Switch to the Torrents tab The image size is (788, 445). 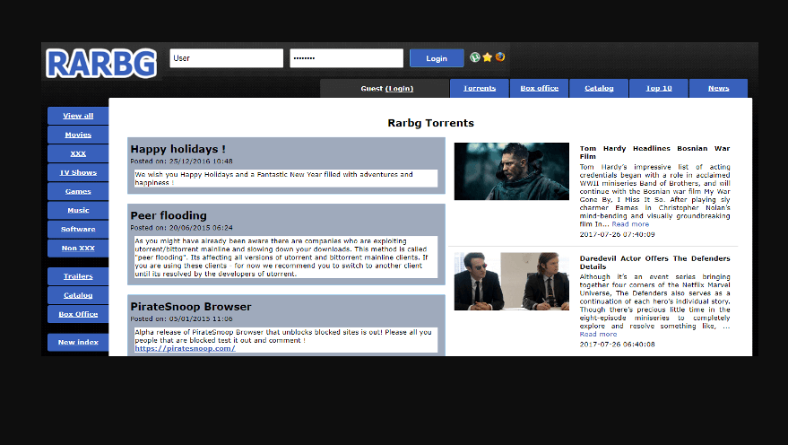point(480,89)
